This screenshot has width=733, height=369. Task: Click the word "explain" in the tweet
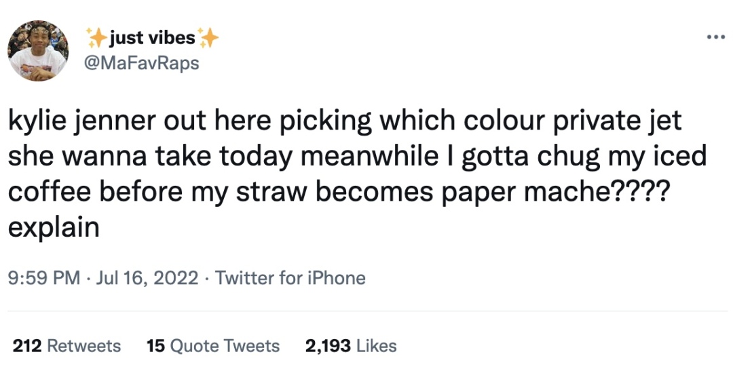tap(54, 227)
